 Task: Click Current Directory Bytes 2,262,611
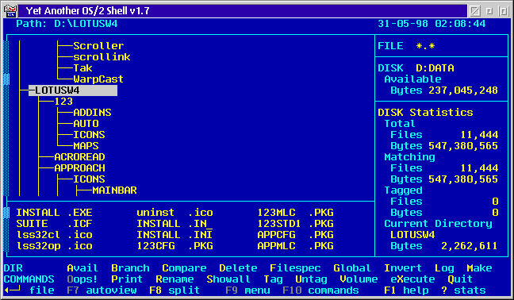(444, 246)
